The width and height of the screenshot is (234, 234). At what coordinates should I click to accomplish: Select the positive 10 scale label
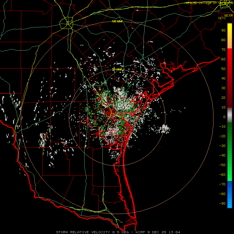click(223, 107)
